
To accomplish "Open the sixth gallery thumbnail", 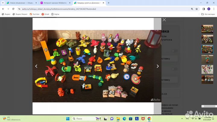I will (207, 80).
